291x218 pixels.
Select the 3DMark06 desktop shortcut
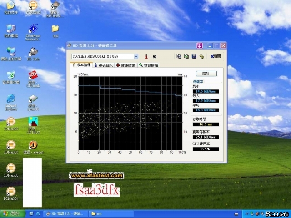11,170
